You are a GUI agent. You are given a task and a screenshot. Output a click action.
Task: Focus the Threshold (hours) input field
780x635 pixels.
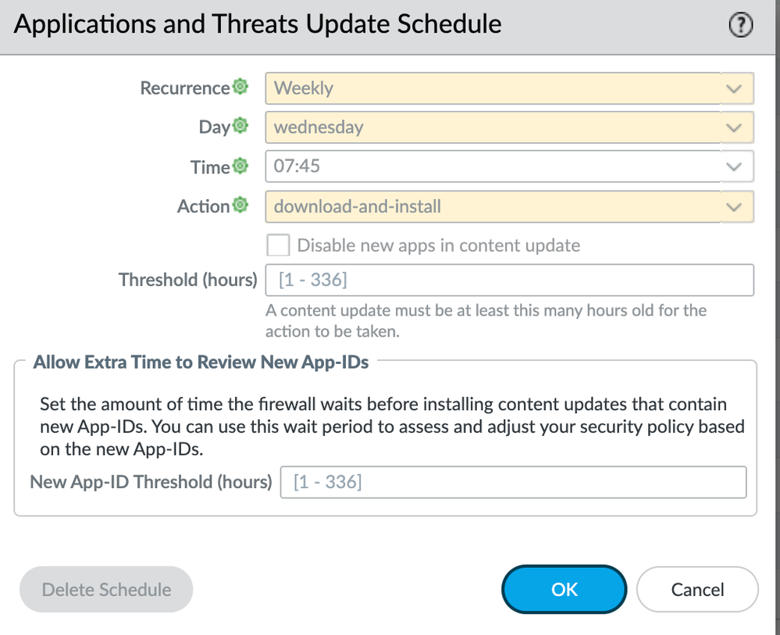509,280
